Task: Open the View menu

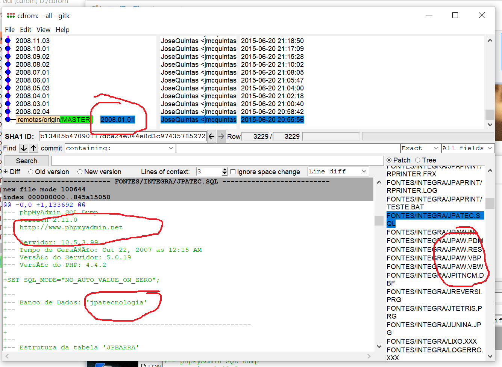Action: click(x=43, y=30)
